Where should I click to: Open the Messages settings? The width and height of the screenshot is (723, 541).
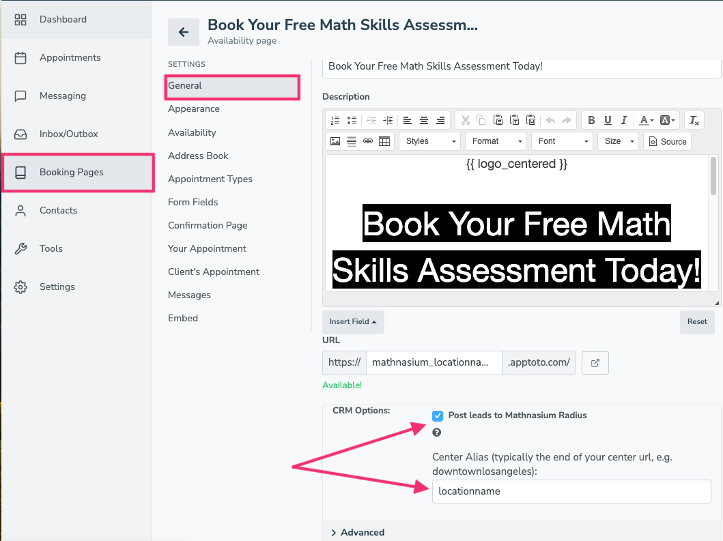tap(189, 295)
